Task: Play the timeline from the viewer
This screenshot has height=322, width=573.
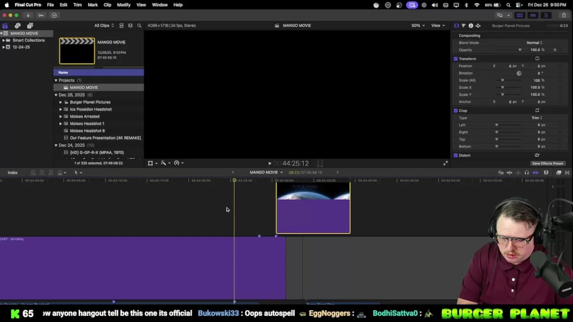Action: [269, 164]
